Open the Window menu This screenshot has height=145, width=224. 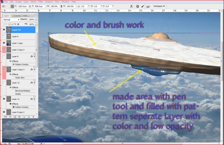[x=65, y=2]
